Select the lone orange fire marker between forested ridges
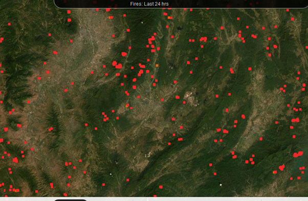 (x=157, y=65)
